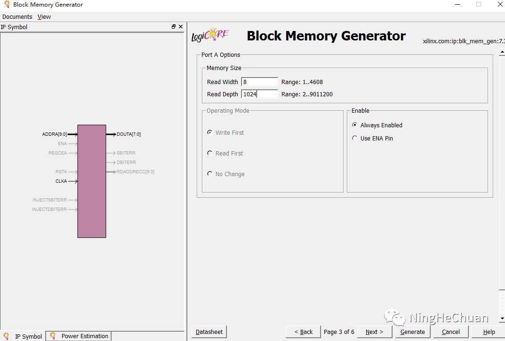Go to the next page with Next
This screenshot has height=341, width=505.
point(374,332)
